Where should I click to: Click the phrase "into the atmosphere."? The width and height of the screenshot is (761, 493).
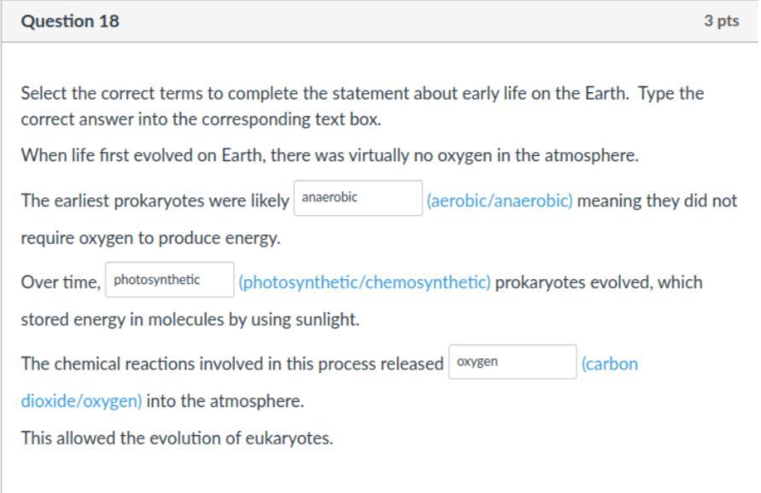point(225,401)
